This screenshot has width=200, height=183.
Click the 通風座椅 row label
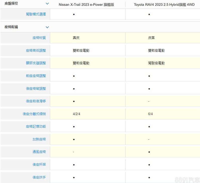point(39,152)
